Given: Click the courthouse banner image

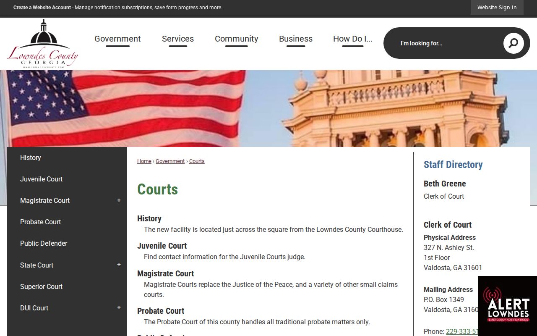Looking at the screenshot, I should pos(268,108).
